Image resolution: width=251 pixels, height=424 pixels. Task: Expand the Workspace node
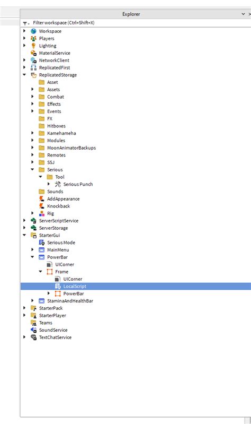point(24,31)
